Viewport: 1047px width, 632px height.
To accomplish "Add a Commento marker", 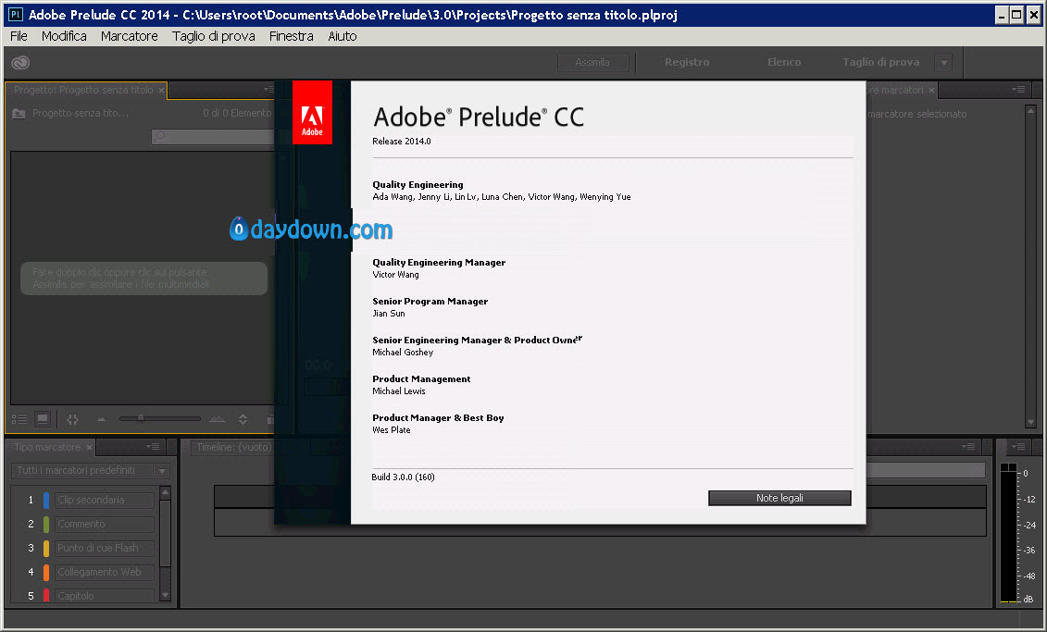I will (x=105, y=524).
